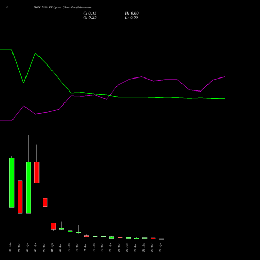Select the red candlestick for 01 Apr
This screenshot has height=260, width=260.
click(x=20, y=197)
